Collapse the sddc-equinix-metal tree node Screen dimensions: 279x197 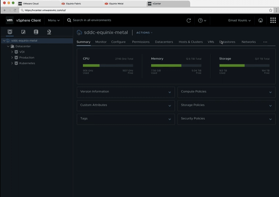coord(4,40)
